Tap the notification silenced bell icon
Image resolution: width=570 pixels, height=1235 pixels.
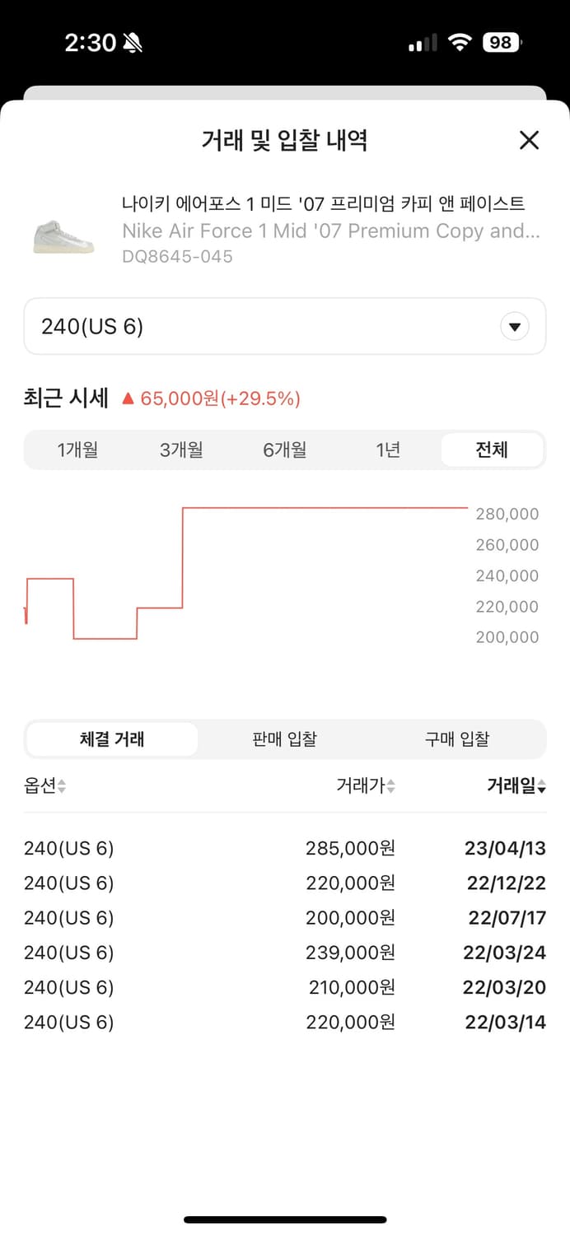[133, 41]
